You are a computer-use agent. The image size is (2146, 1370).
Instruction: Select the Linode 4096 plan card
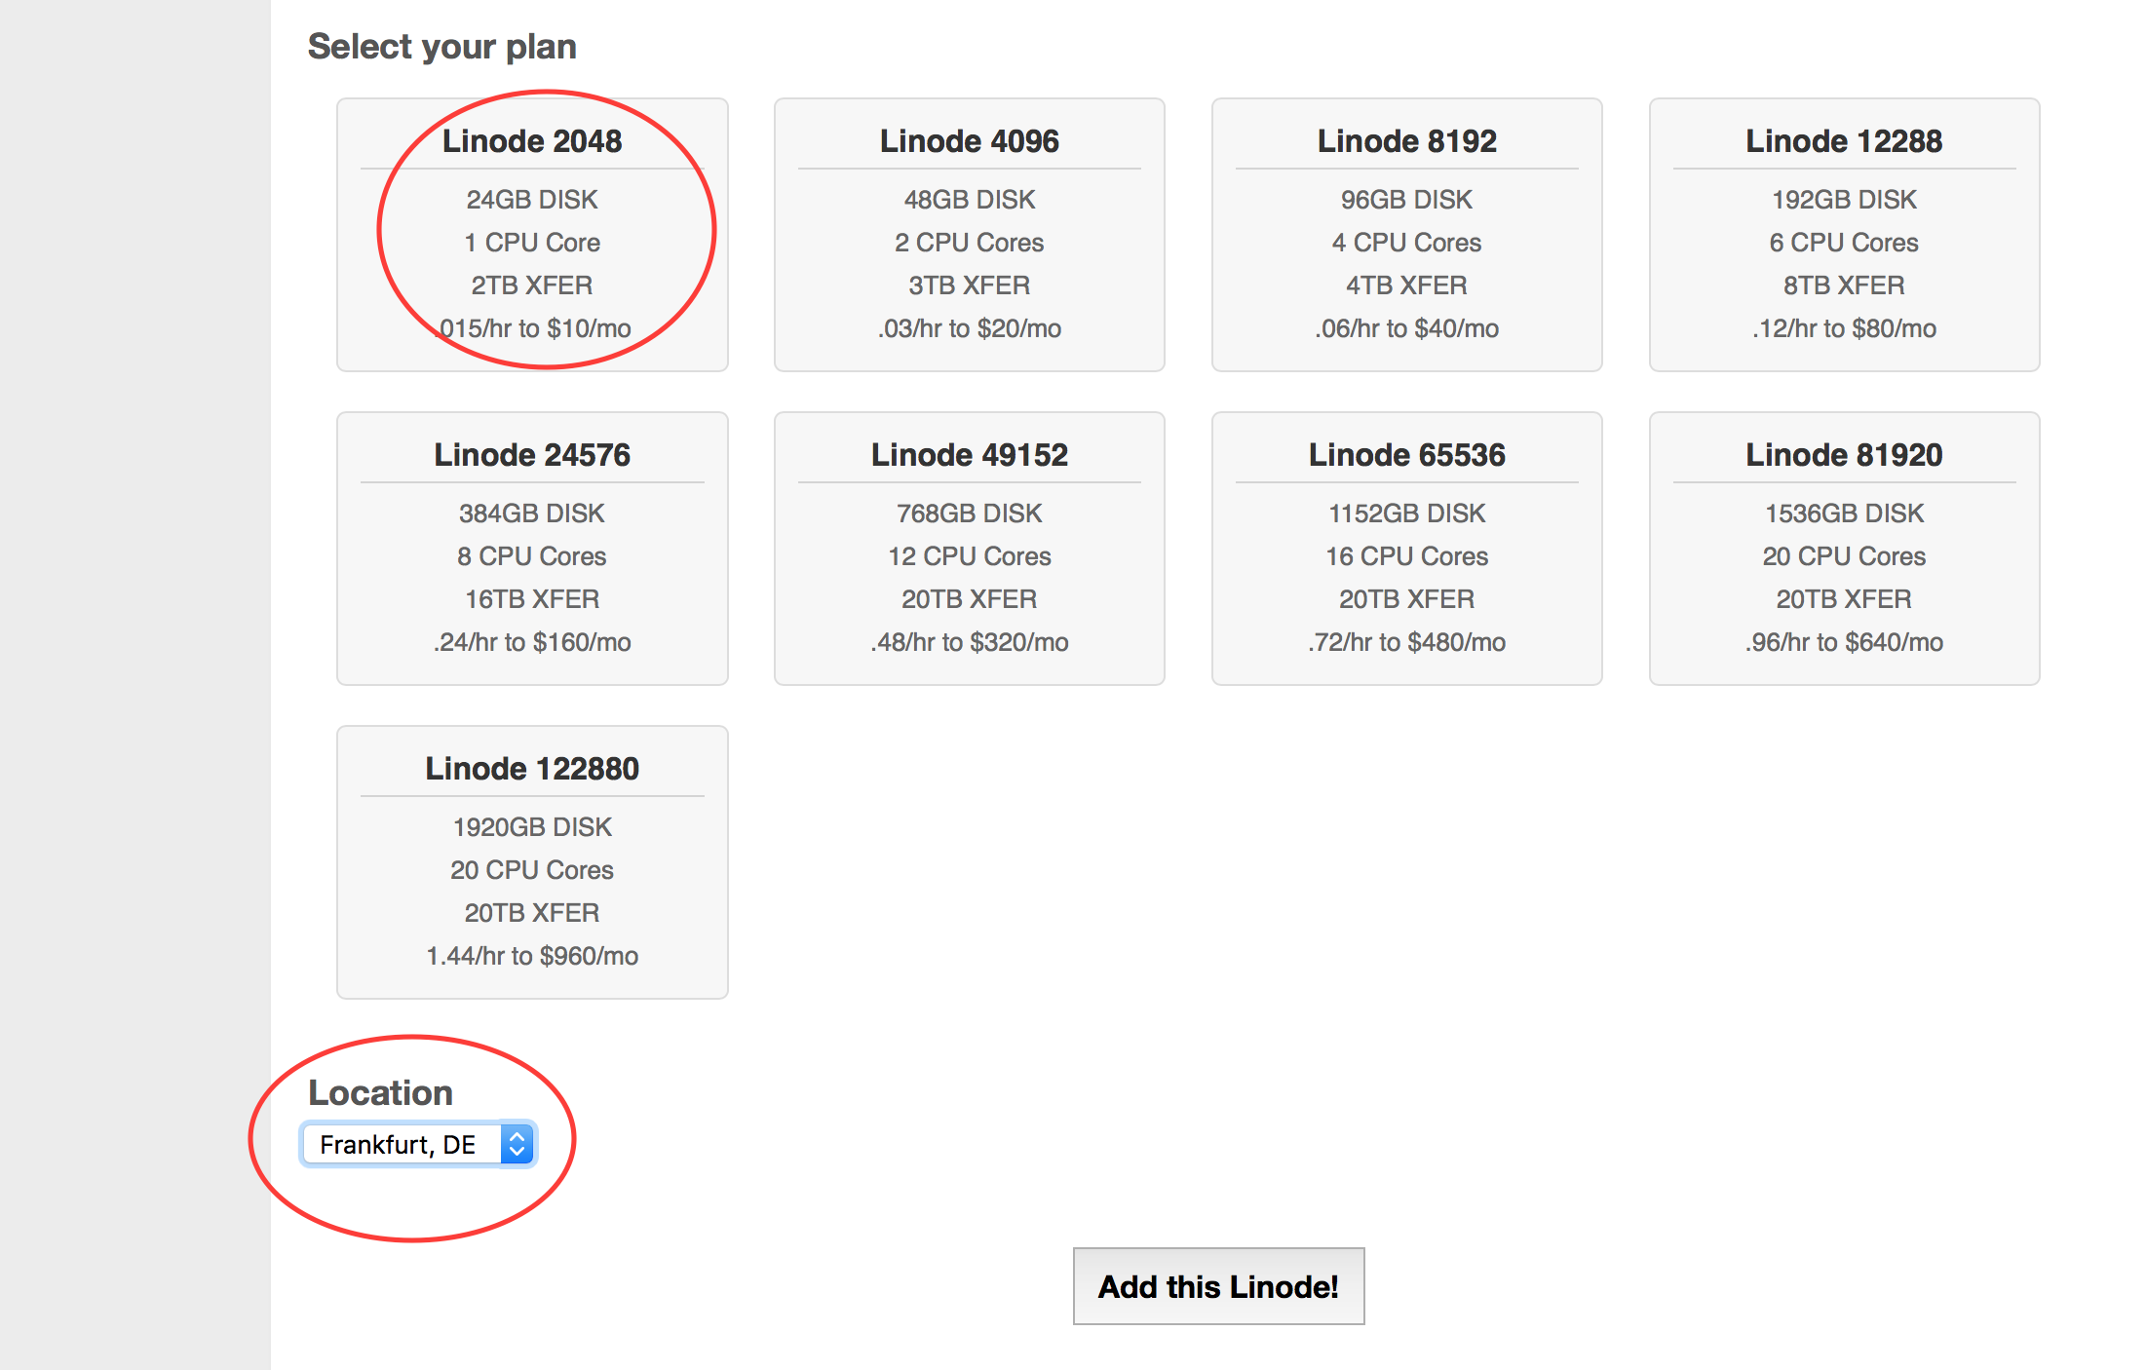coord(970,235)
